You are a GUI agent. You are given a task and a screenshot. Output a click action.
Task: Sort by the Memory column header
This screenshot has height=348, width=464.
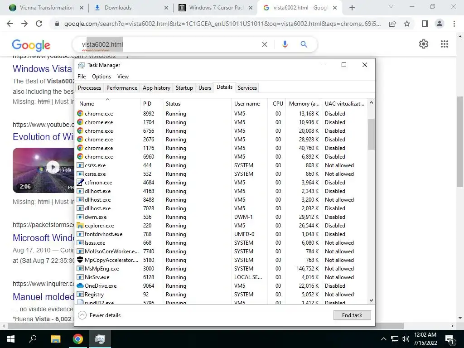[x=304, y=104]
